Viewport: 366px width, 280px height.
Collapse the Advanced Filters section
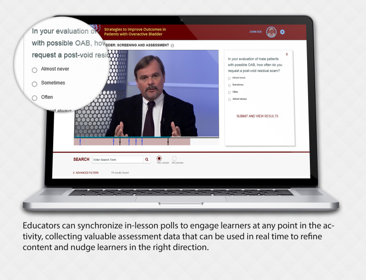coord(86,173)
